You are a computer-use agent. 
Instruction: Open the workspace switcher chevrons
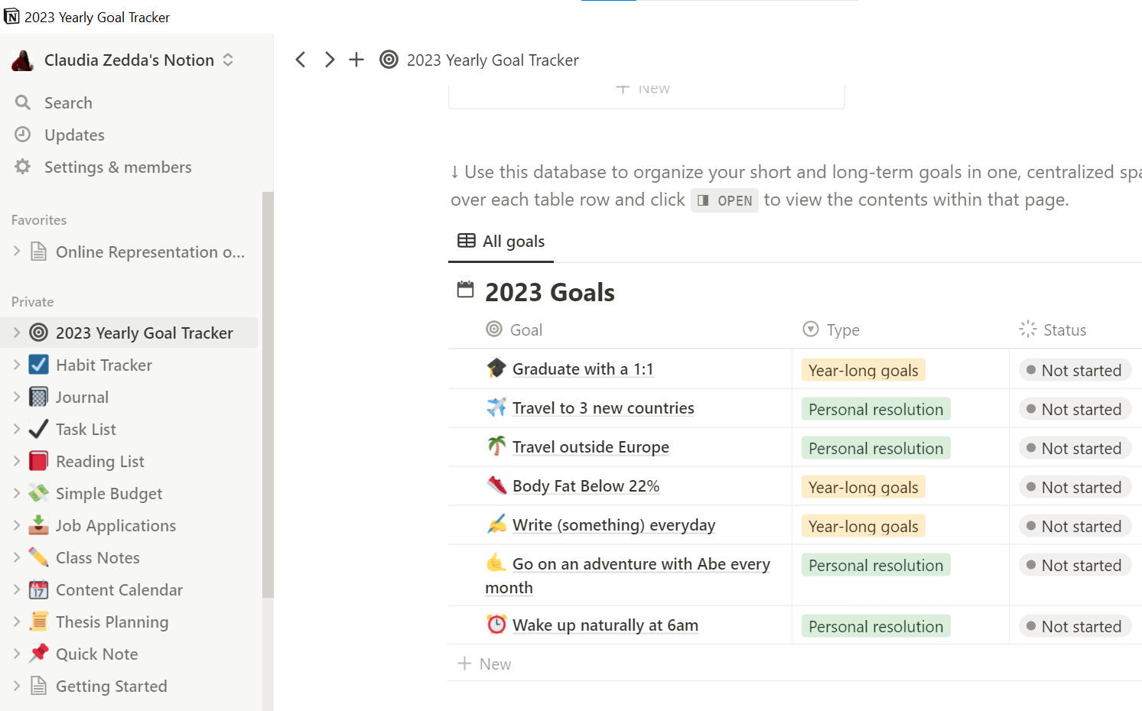pos(228,60)
